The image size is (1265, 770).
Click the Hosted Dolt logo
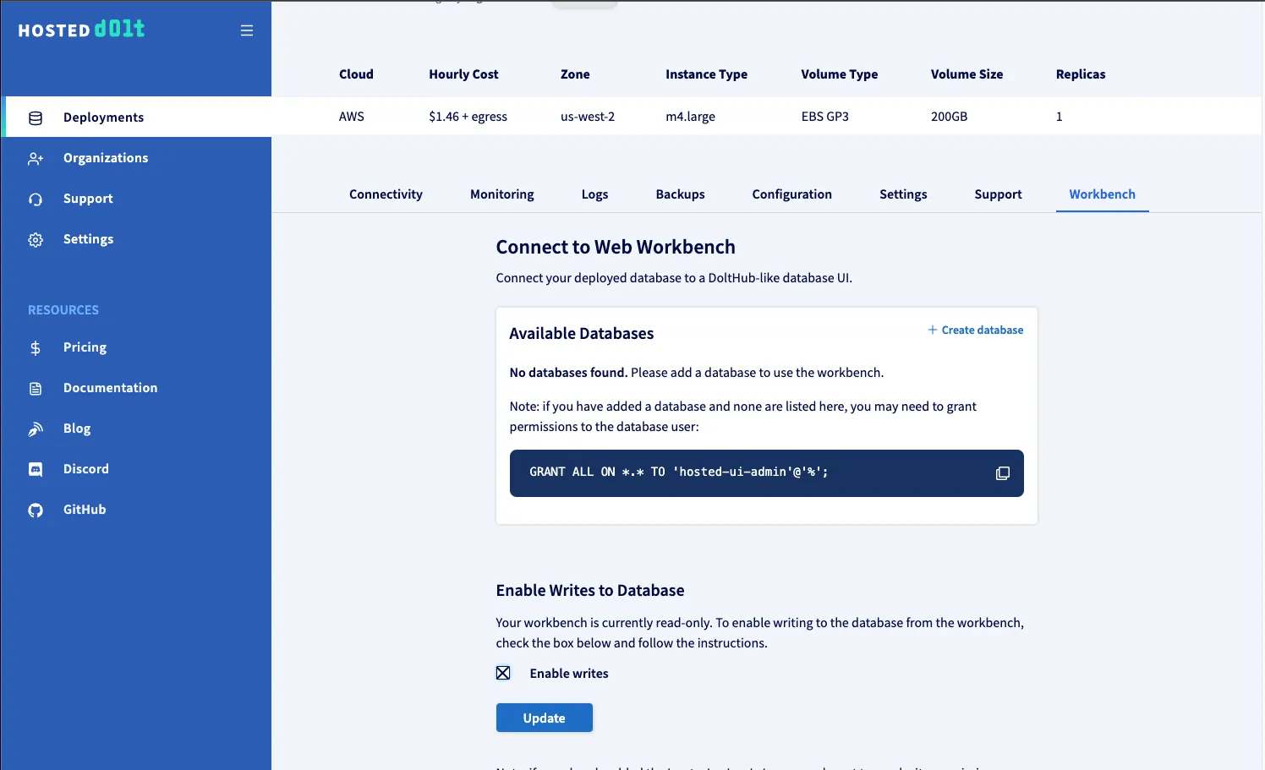pyautogui.click(x=81, y=30)
